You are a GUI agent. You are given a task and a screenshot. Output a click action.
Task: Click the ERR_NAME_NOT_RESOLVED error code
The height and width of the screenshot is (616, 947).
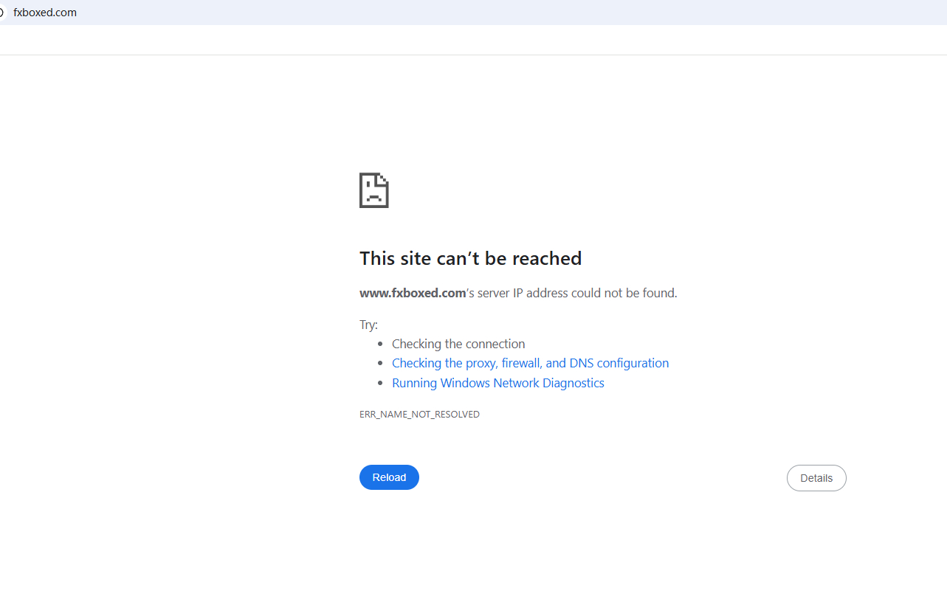tap(419, 415)
